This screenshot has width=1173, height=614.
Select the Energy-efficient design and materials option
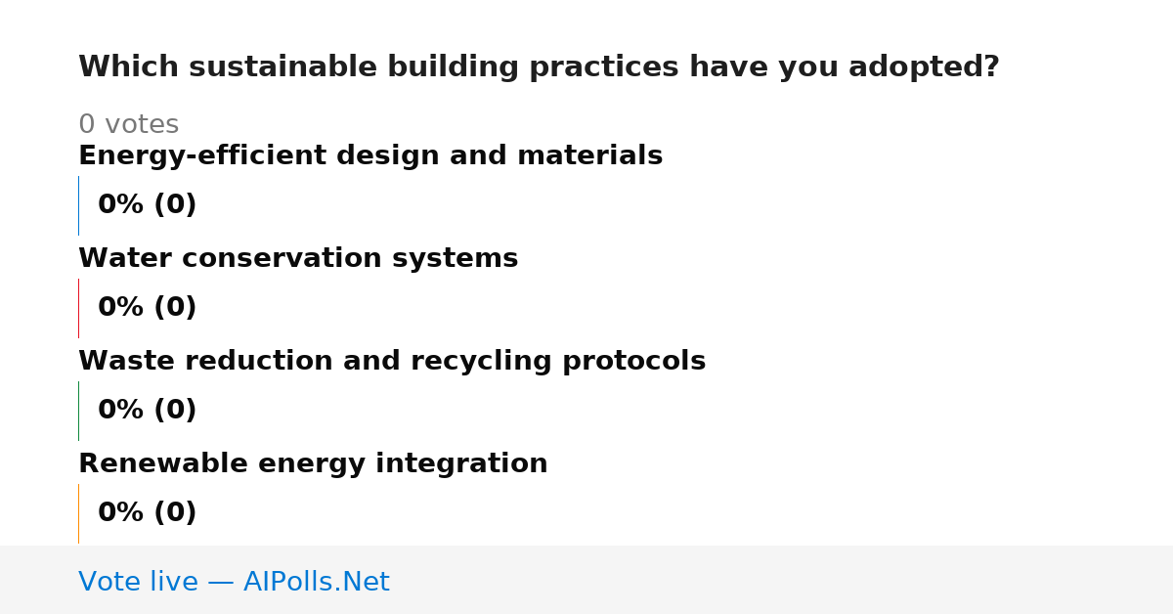[x=370, y=156]
